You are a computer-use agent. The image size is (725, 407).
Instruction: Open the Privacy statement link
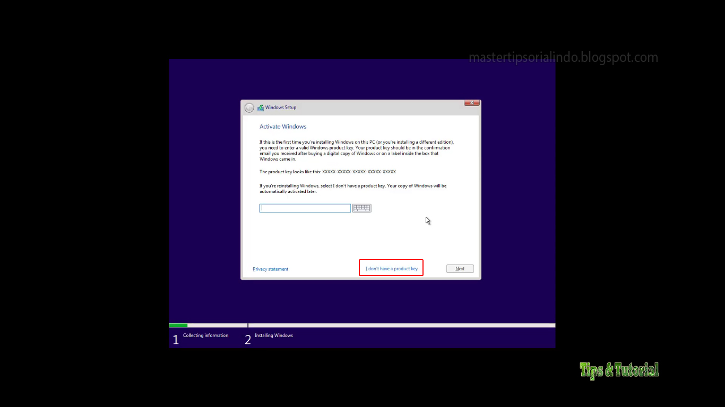[270, 269]
